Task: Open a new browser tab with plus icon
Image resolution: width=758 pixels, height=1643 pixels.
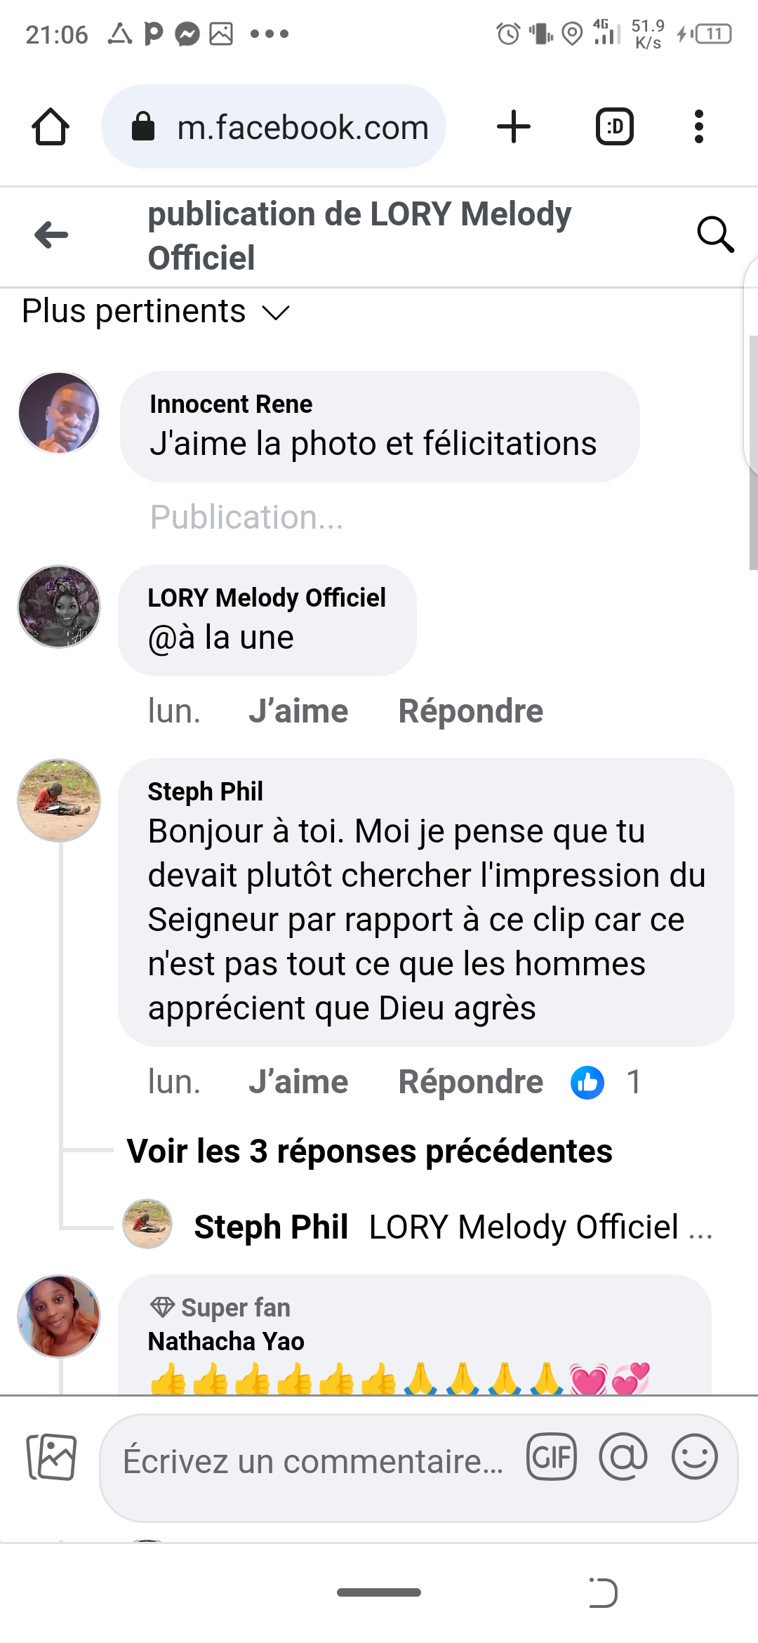Action: (513, 127)
